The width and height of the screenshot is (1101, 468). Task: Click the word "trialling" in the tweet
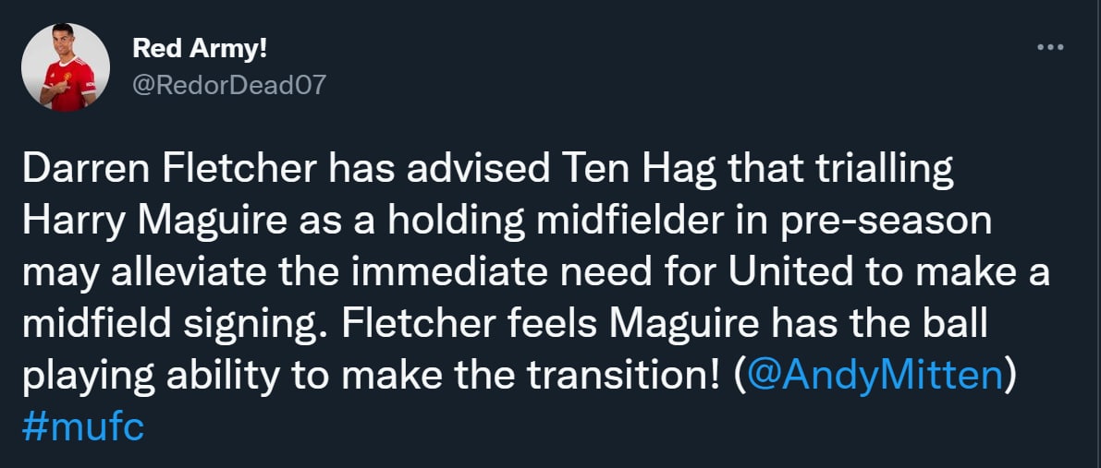click(x=883, y=170)
